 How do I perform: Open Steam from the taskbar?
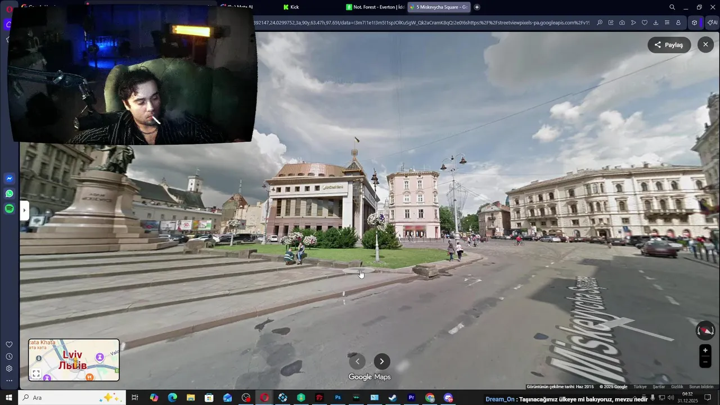393,398
